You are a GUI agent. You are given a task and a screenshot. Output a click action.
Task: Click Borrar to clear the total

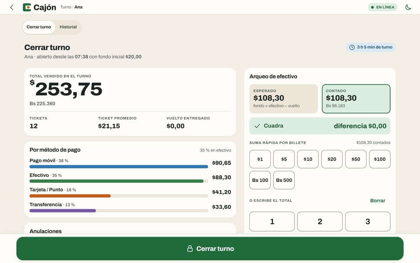[x=377, y=201]
